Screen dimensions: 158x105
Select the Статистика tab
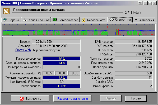(120, 20)
